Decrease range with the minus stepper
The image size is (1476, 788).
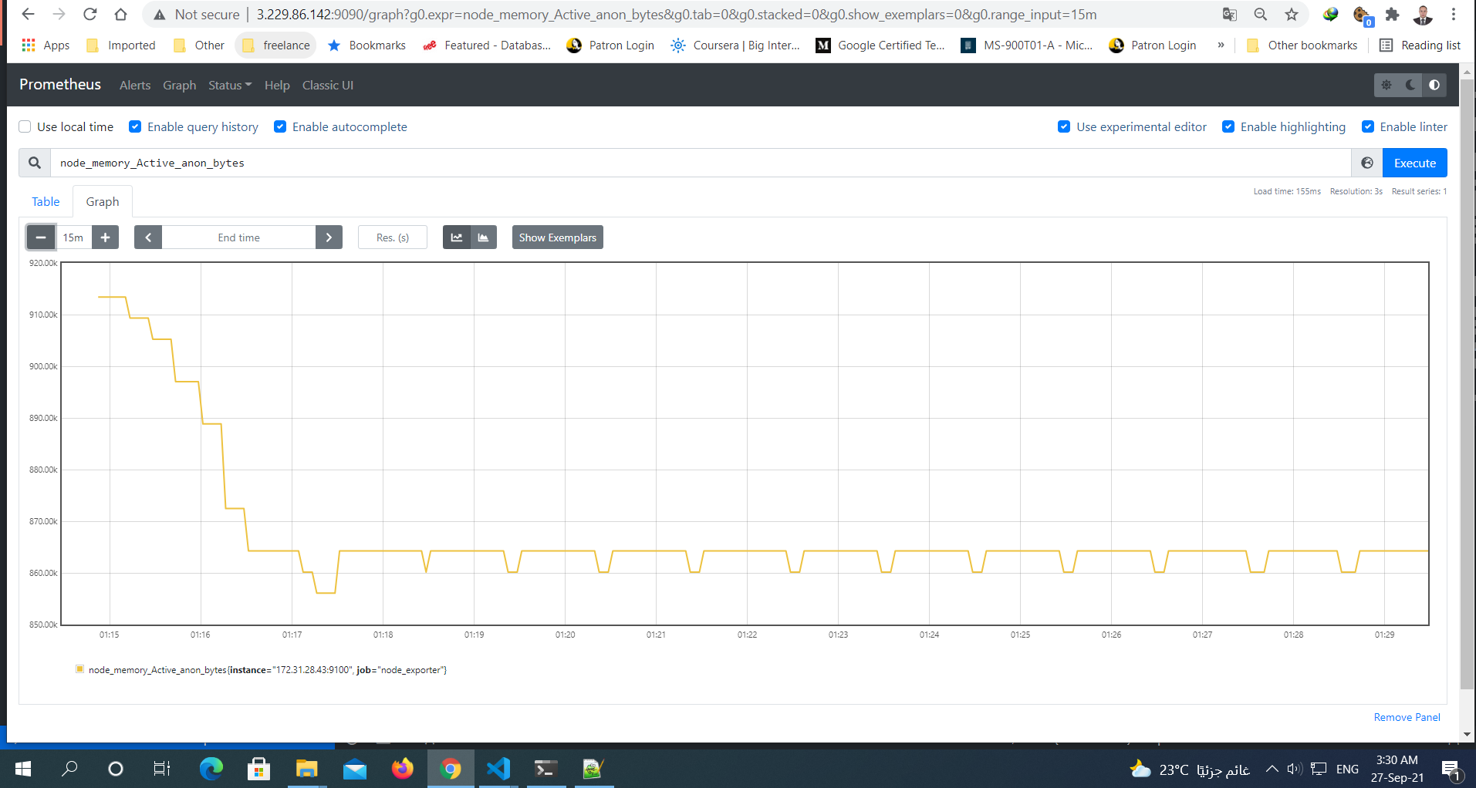pos(40,237)
